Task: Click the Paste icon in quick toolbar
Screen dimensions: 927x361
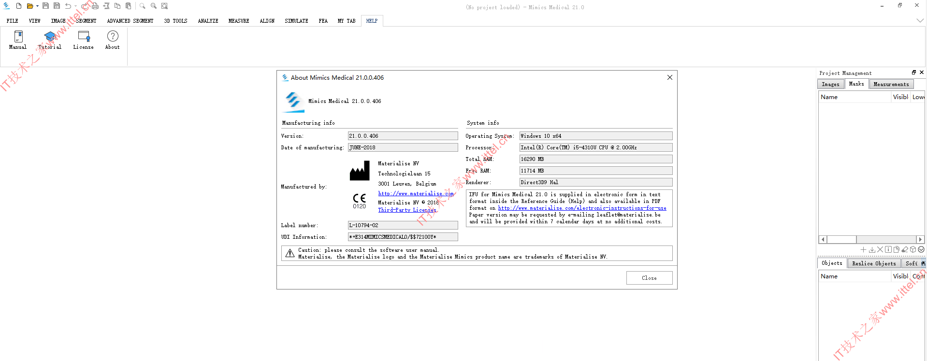Action: (x=128, y=6)
